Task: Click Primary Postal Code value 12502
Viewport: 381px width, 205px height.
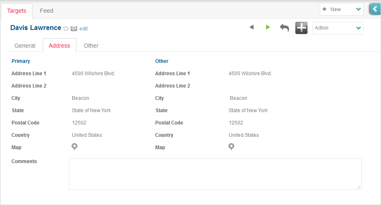Action: (79, 123)
